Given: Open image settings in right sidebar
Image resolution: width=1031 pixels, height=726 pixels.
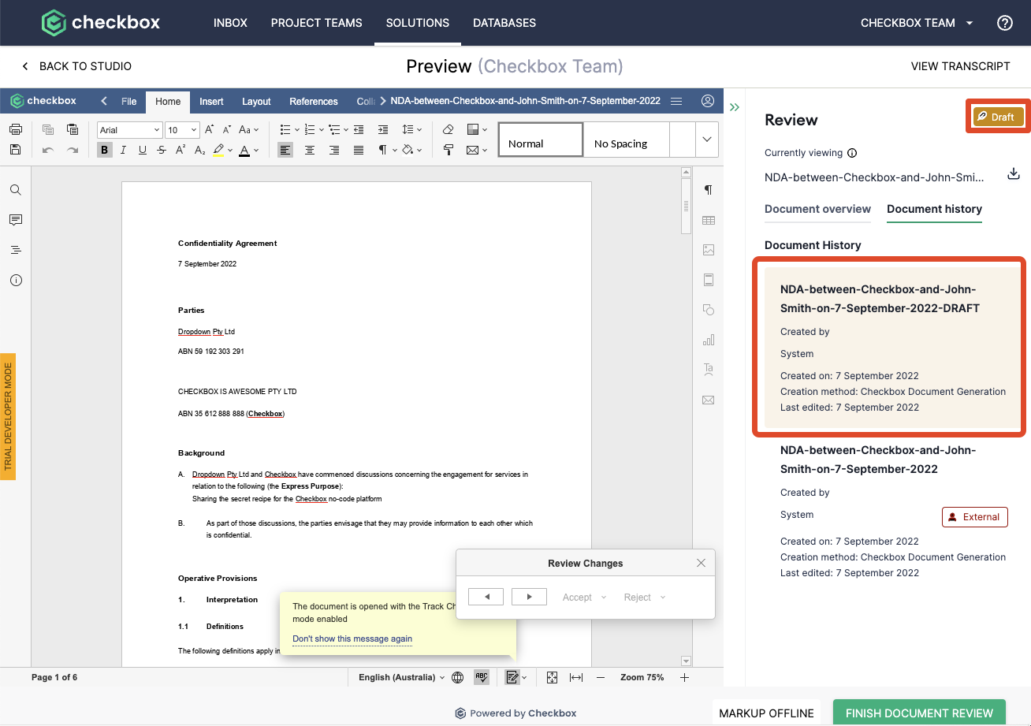Looking at the screenshot, I should [708, 250].
